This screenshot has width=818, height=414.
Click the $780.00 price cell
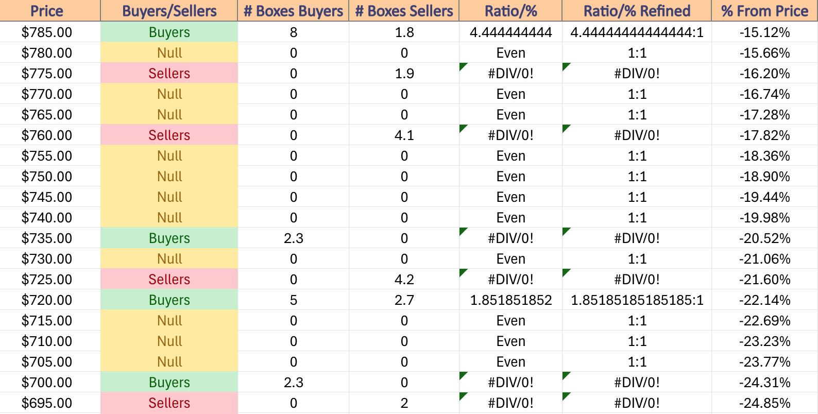tap(50, 53)
